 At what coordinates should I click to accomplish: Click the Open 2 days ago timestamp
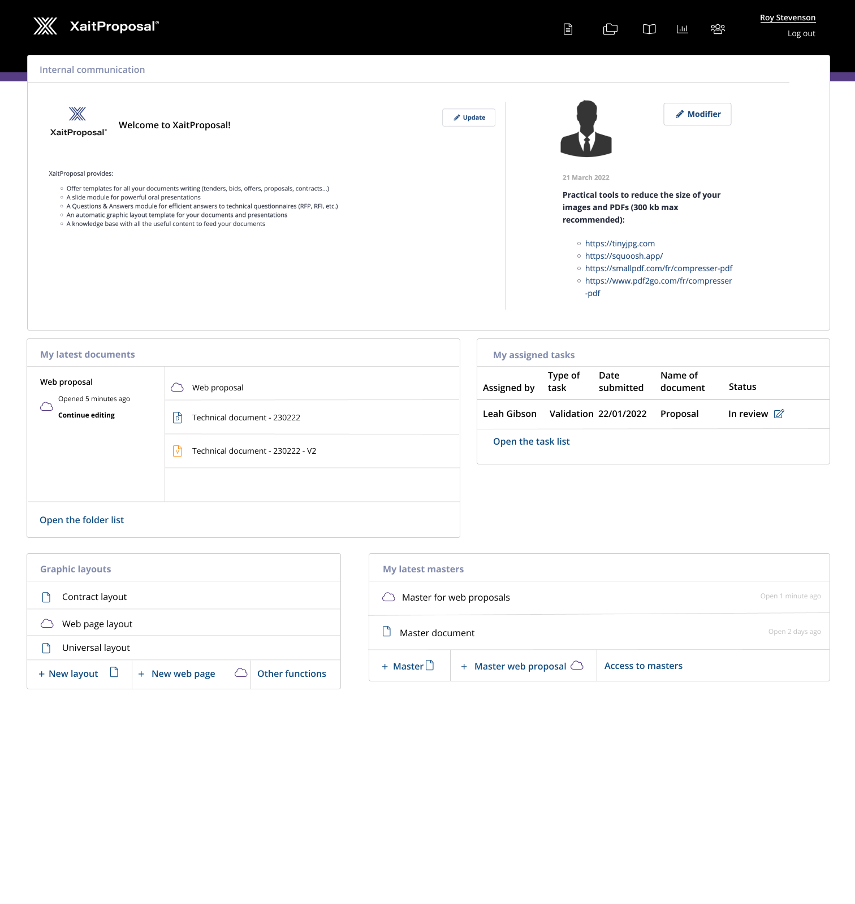794,632
